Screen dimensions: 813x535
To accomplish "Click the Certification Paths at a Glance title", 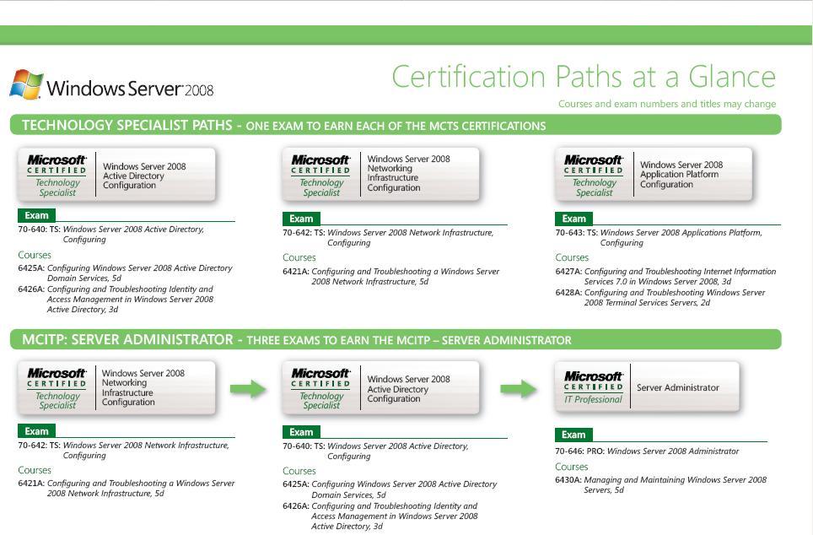I will (583, 78).
